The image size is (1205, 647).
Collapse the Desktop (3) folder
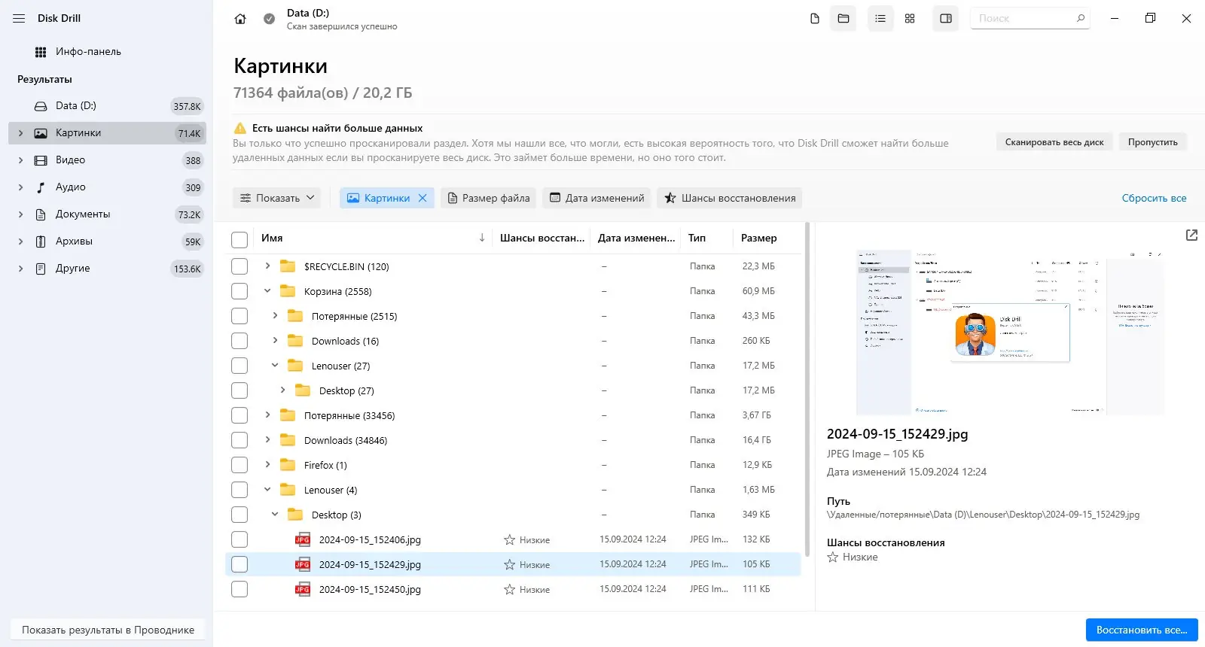(275, 514)
